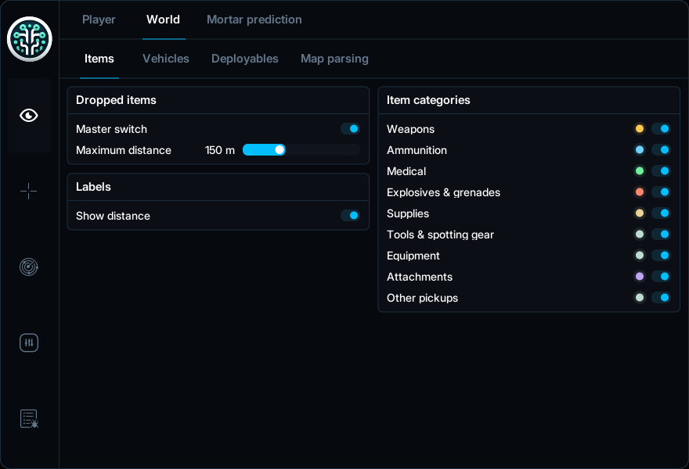Toggle the Other pickups category switch
The image size is (689, 469).
661,298
